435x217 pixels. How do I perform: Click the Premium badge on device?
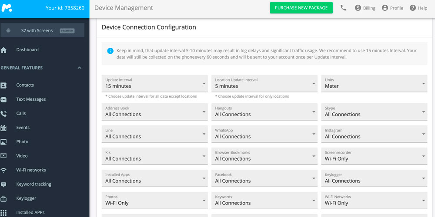point(67,31)
